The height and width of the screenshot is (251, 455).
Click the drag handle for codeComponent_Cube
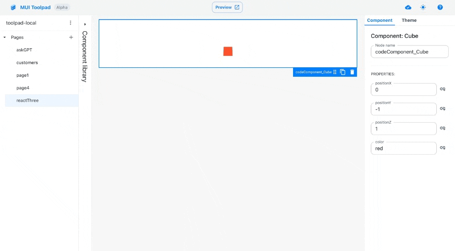tap(335, 72)
